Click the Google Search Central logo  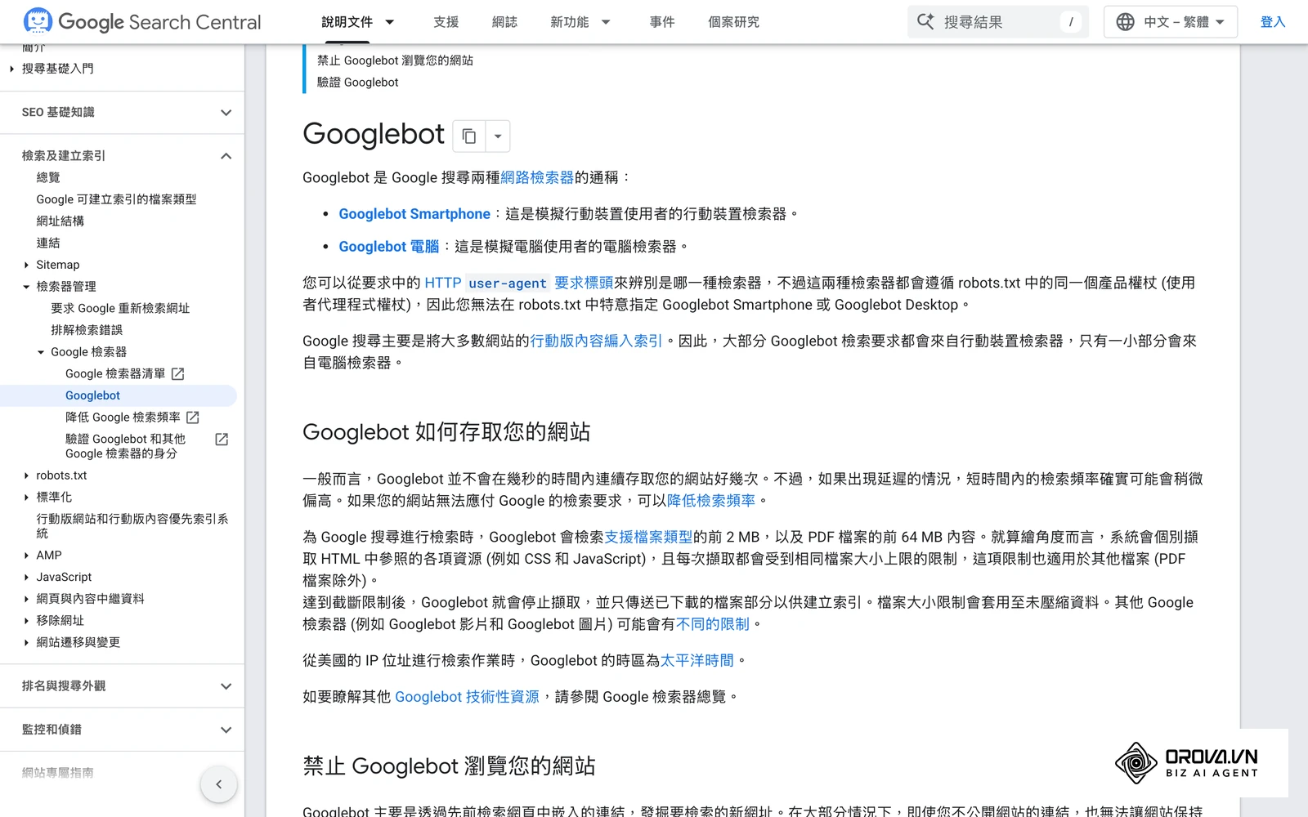tap(143, 22)
